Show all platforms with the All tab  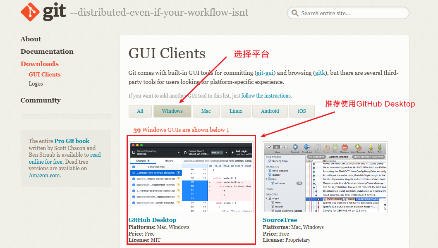140,111
